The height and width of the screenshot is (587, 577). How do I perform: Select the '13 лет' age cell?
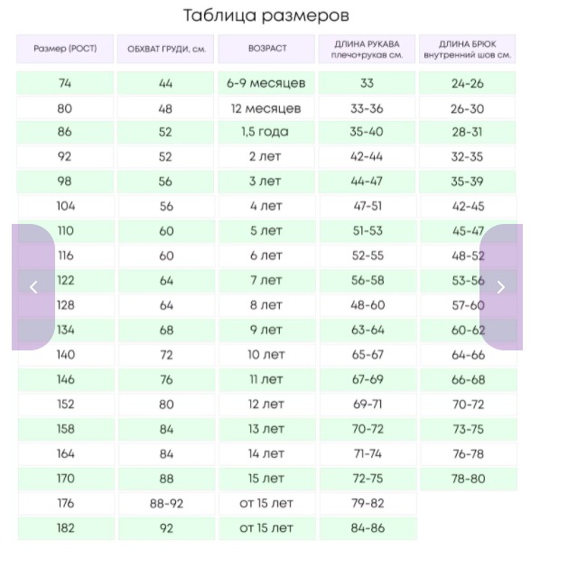[x=266, y=429]
